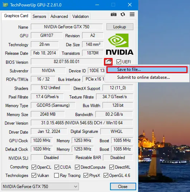Viewport: 190px width, 192px height.
Task: Switch to the Graphics Card tab
Action: pyautogui.click(x=16, y=16)
